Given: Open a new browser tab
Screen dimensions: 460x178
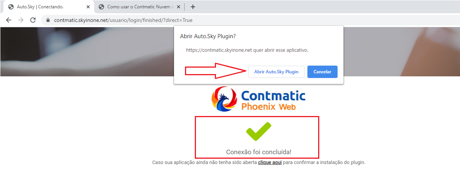Looking at the screenshot, I should pyautogui.click(x=193, y=7).
